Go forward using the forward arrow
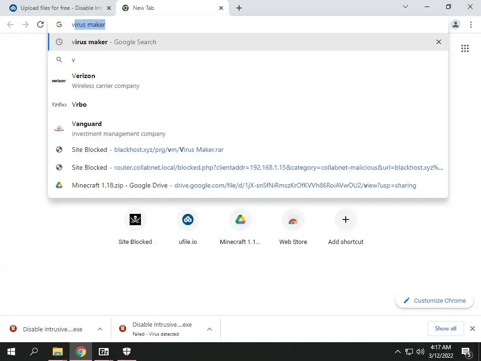 (25, 24)
